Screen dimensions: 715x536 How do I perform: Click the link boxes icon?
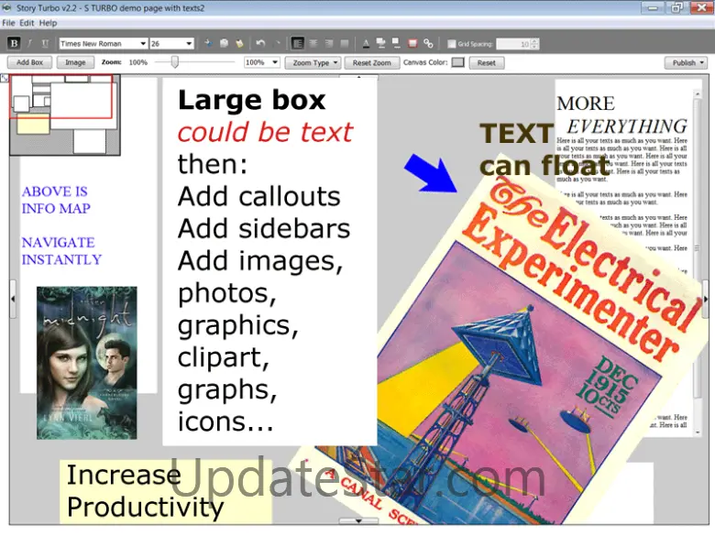pyautogui.click(x=428, y=43)
